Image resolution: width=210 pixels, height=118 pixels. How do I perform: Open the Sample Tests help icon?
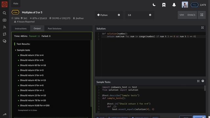[x=203, y=81]
